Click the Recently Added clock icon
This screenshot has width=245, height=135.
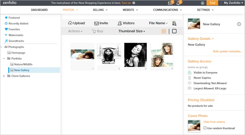pyautogui.click(x=6, y=23)
